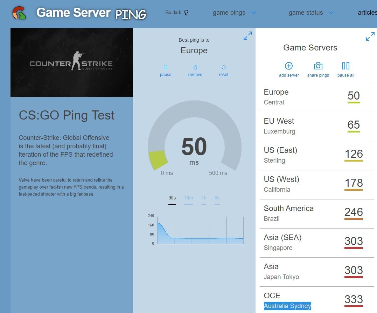Select the Asia (SEA) Singapore server row
Screen dimensions: 377x313
coord(317,243)
